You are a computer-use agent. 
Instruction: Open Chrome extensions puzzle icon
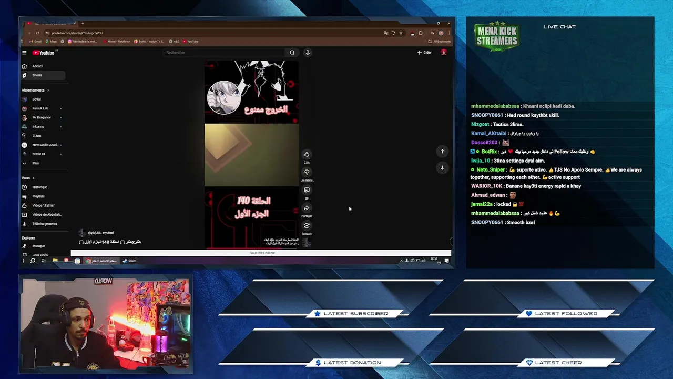pyautogui.click(x=421, y=33)
